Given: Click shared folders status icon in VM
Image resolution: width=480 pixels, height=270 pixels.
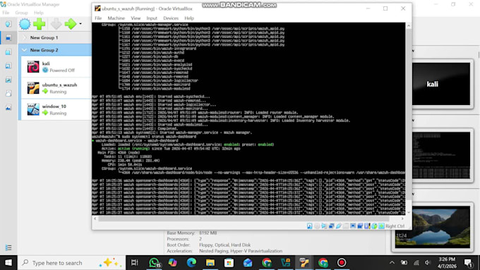Looking at the screenshot, I should coord(346,226).
